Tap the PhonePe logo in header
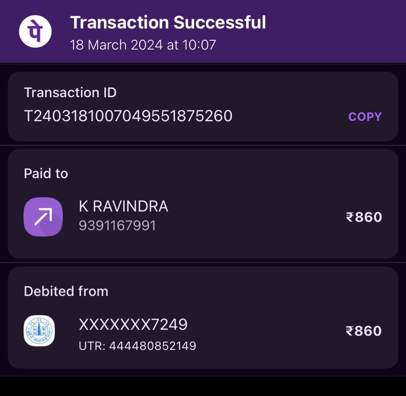This screenshot has height=396, width=406. pyautogui.click(x=35, y=31)
